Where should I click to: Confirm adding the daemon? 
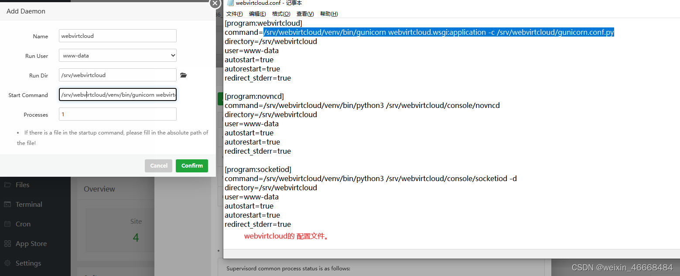point(192,166)
